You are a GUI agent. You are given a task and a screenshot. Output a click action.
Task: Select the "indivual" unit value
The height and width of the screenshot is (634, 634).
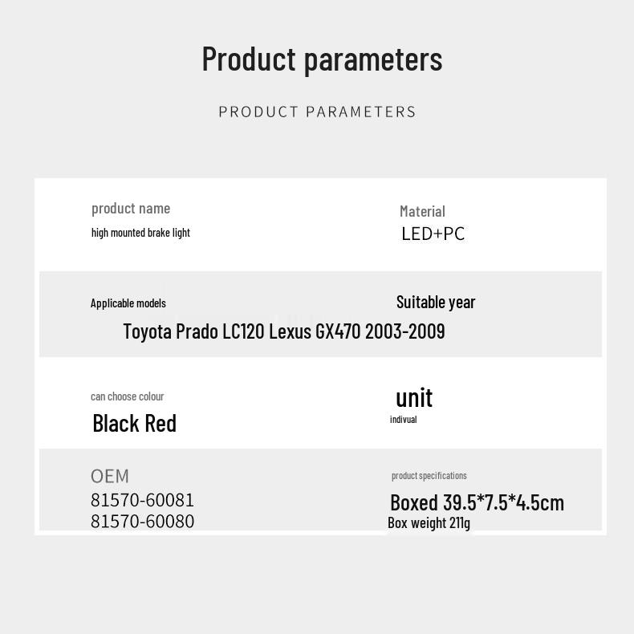click(x=403, y=420)
